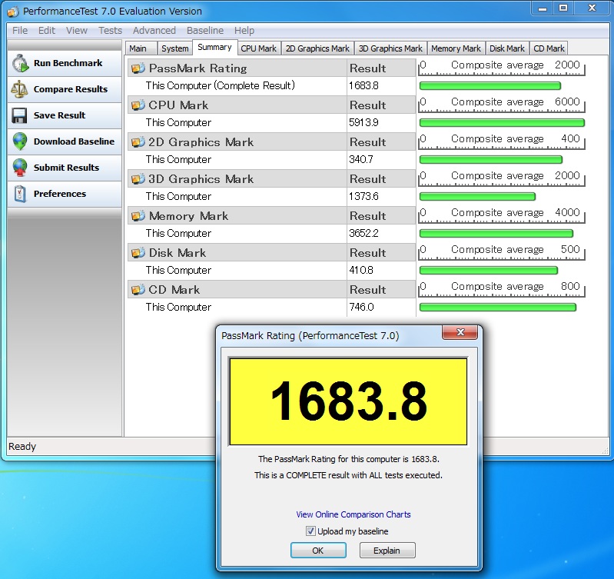This screenshot has width=614, height=579.
Task: Open the Tests menu
Action: point(110,31)
